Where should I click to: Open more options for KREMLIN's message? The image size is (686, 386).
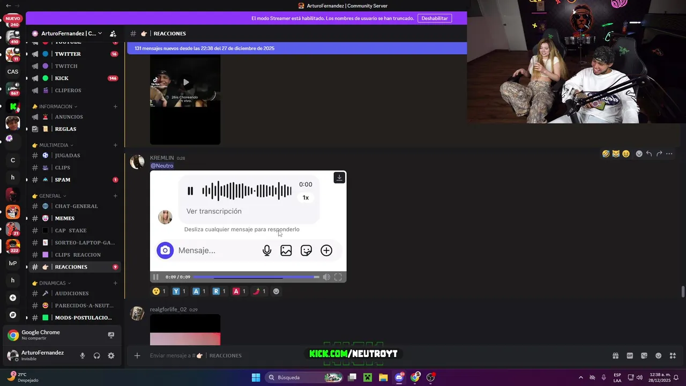(x=669, y=154)
